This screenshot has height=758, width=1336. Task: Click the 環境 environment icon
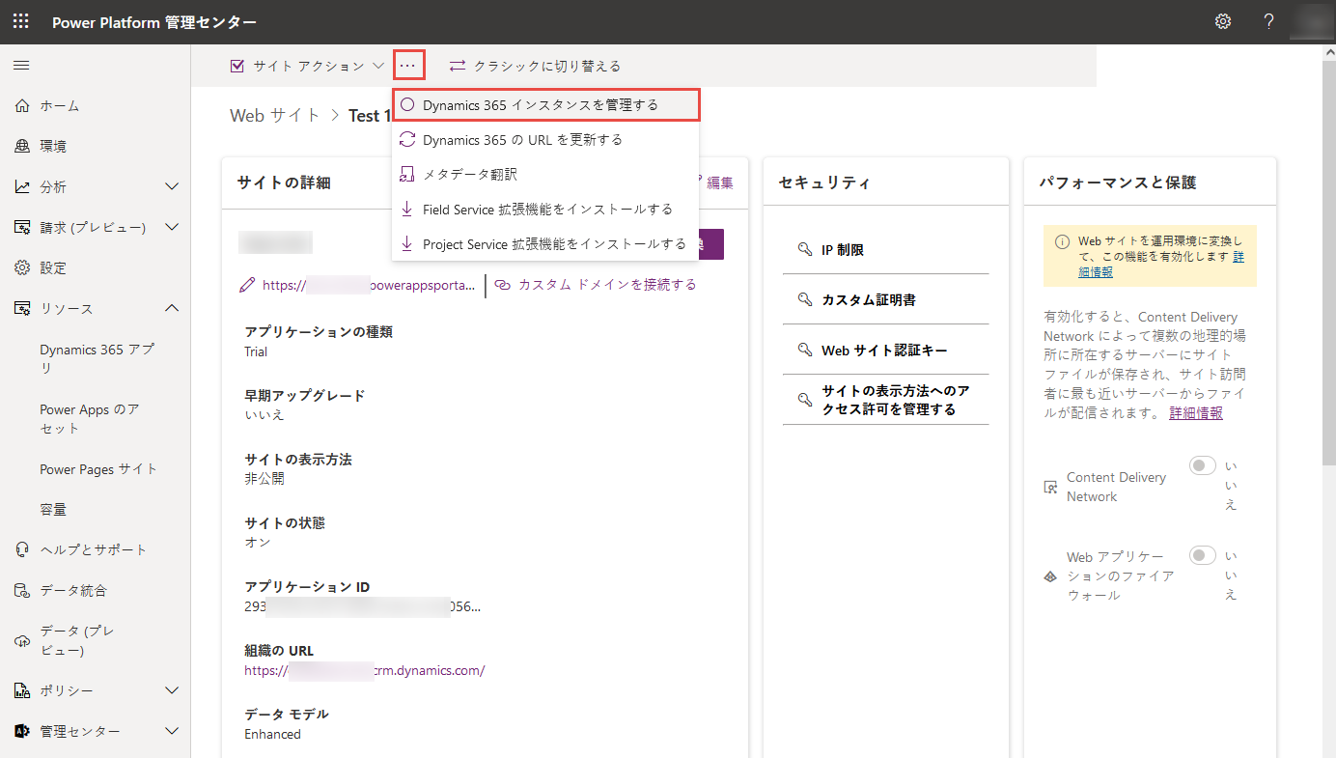[x=22, y=146]
